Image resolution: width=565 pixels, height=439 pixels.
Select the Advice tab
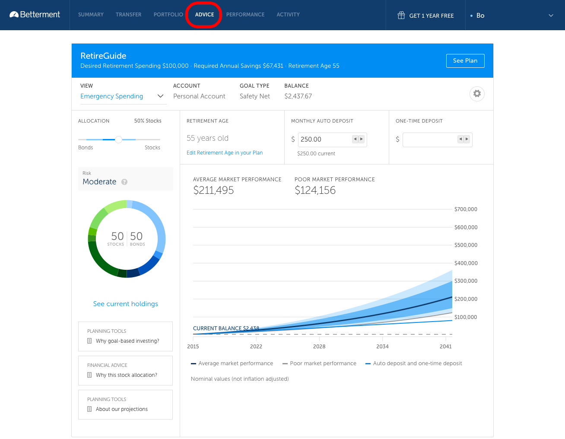tap(204, 15)
